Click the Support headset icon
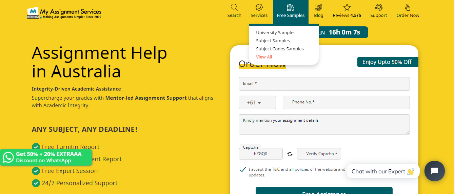The width and height of the screenshot is (455, 194). point(378,7)
